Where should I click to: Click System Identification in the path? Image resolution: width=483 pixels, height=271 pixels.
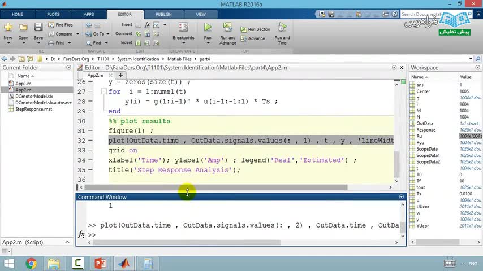[138, 59]
